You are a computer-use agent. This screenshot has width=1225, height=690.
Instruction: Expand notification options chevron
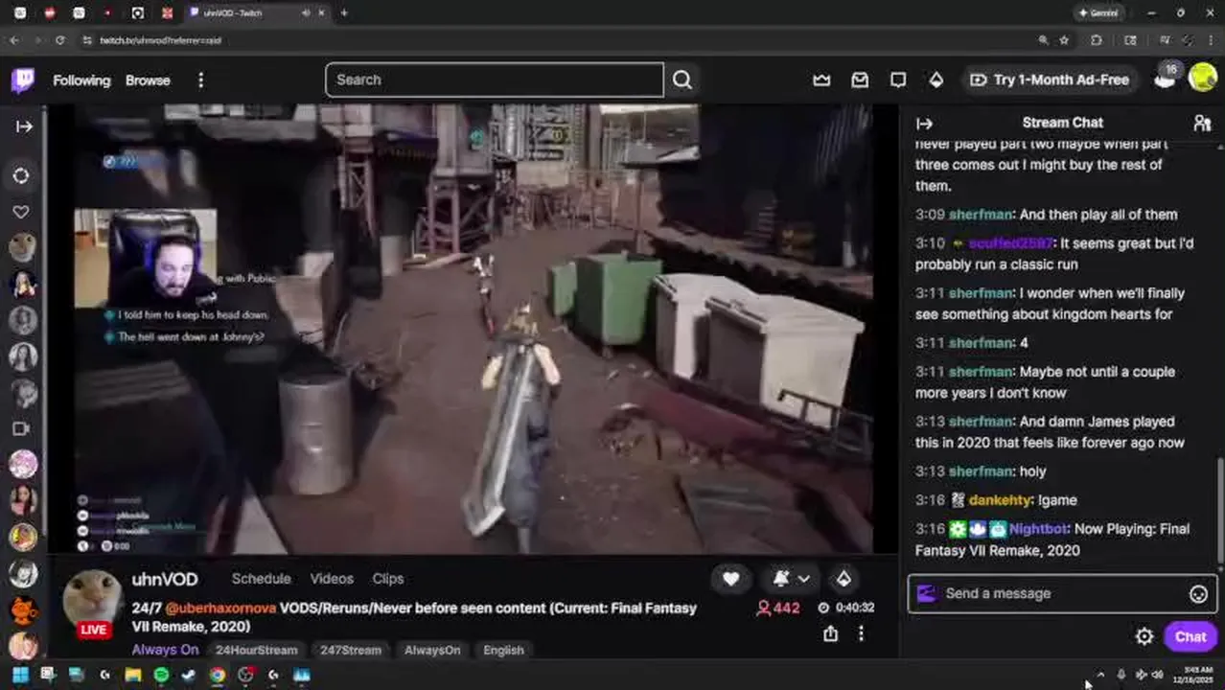804,578
